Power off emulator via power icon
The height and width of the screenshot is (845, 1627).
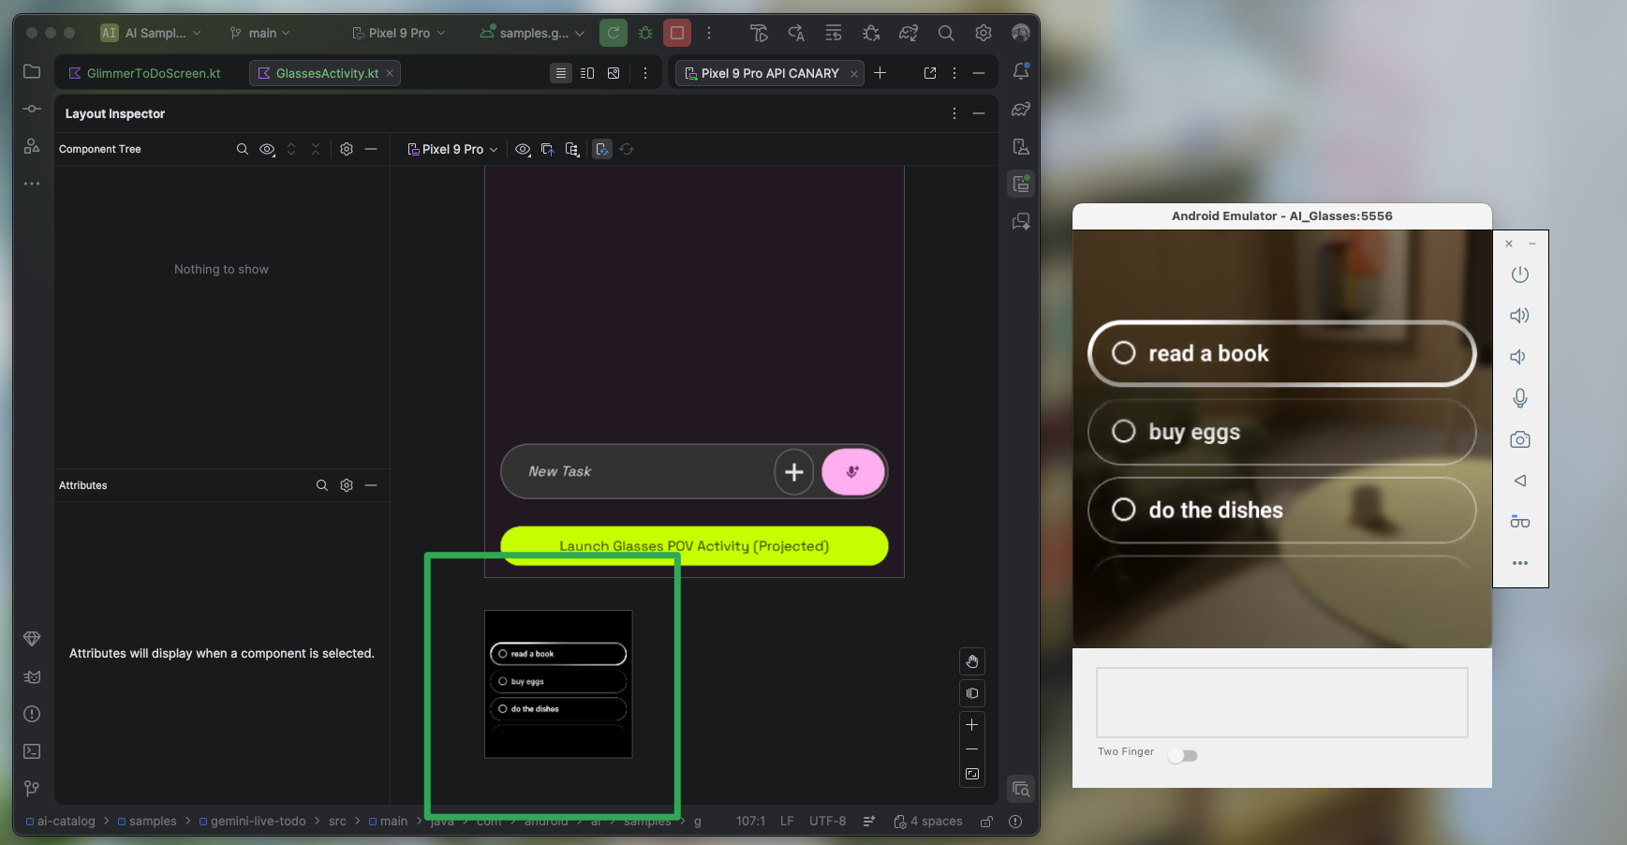[1519, 274]
